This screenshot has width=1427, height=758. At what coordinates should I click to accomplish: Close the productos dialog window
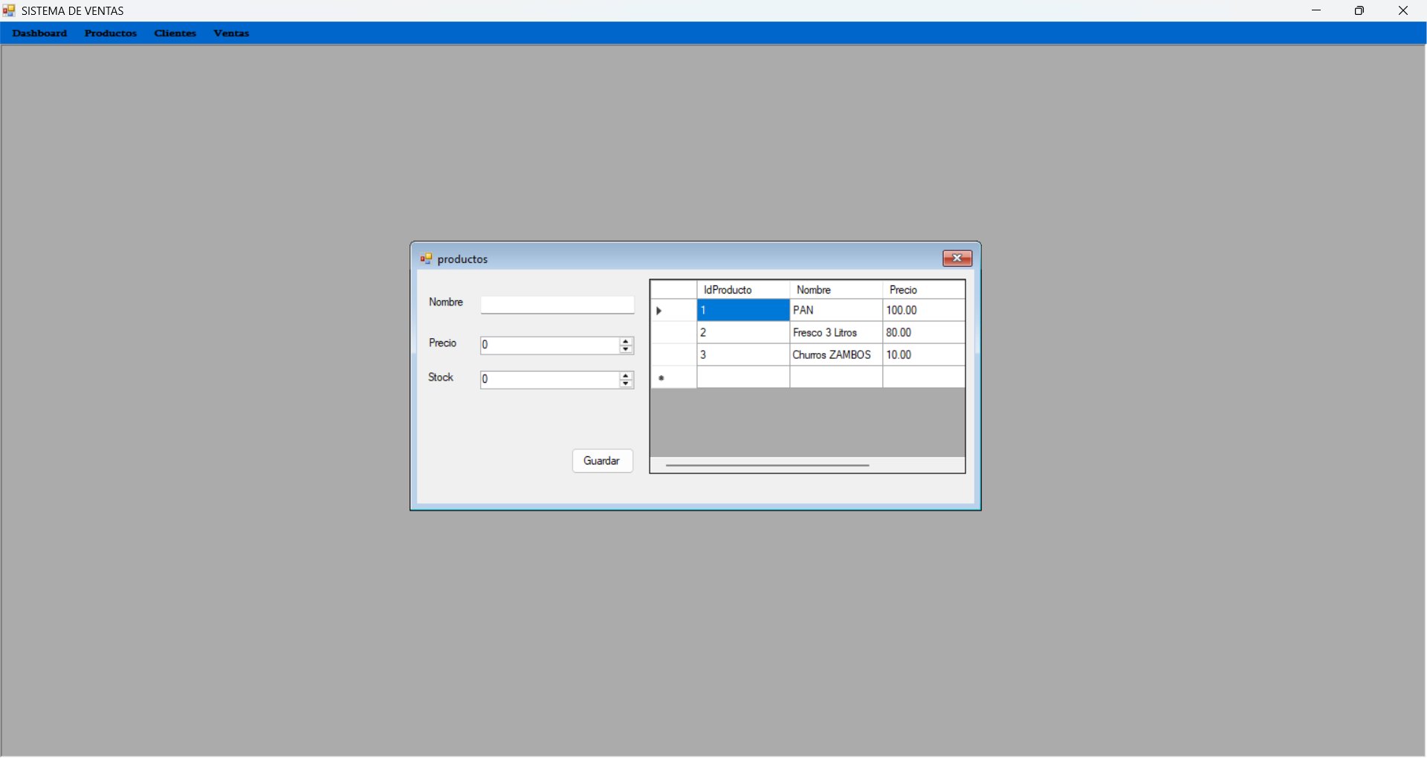[957, 259]
